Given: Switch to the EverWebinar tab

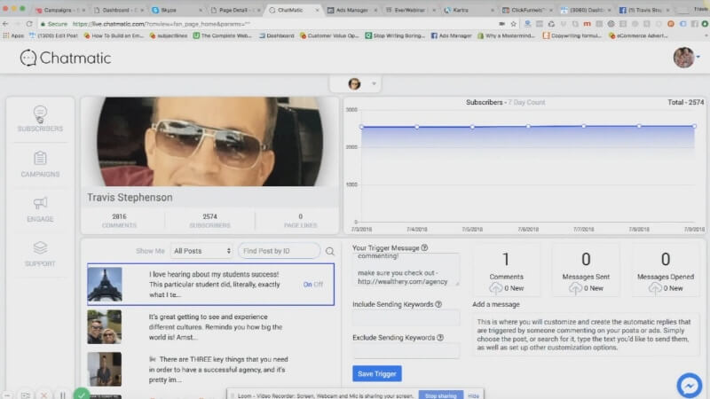Looking at the screenshot, I should tap(410, 10).
